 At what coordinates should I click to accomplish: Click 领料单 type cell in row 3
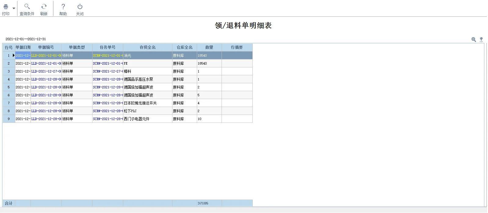tap(77, 71)
